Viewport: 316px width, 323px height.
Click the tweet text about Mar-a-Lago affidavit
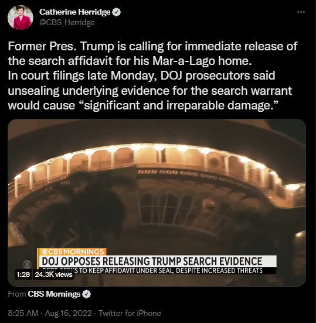pos(152,76)
